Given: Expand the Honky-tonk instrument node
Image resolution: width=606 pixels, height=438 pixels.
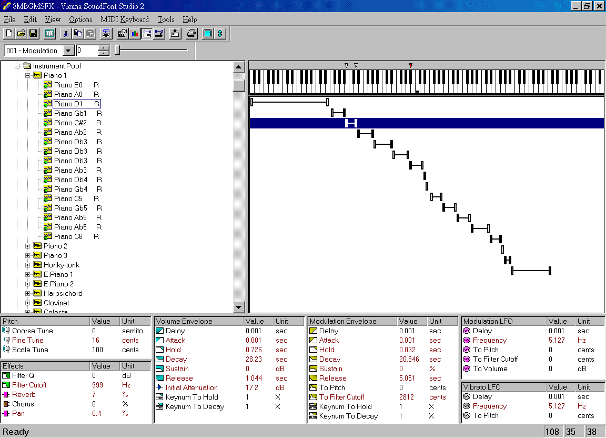Looking at the screenshot, I should click(27, 265).
